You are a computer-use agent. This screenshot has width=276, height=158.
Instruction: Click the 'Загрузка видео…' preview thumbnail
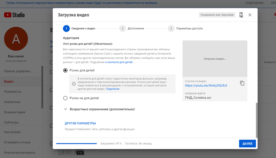tap(215, 59)
